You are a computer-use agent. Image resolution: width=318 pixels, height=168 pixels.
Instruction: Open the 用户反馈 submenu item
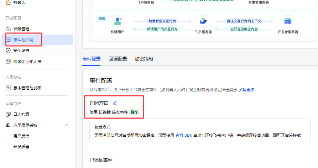pos(21,136)
